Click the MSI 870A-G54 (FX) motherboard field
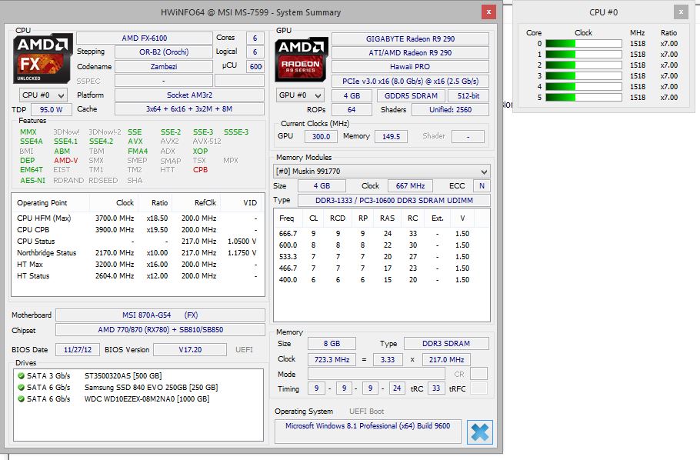The width and height of the screenshot is (700, 460). 160,315
